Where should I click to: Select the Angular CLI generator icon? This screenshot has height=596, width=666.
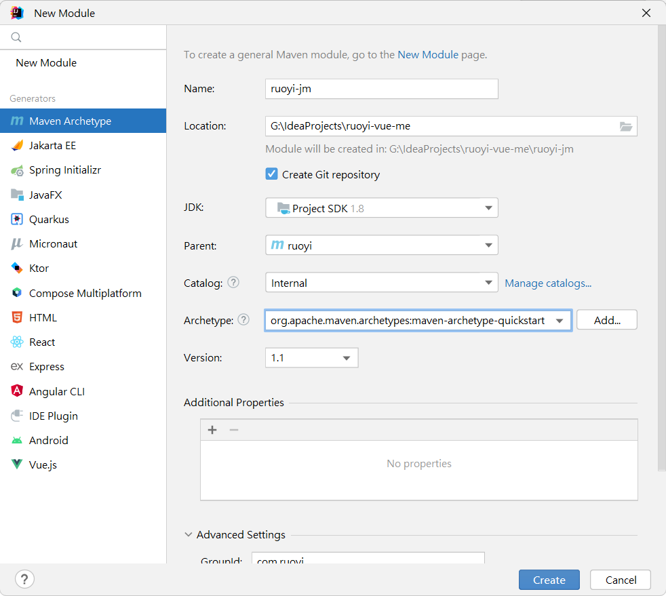tap(17, 392)
